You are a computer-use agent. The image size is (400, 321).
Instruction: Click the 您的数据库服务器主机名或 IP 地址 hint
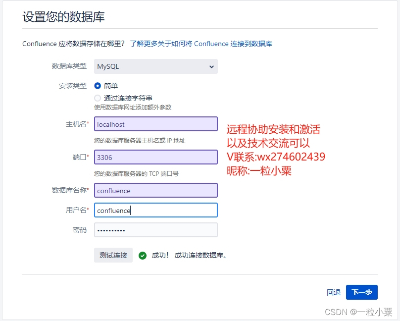[140, 141]
